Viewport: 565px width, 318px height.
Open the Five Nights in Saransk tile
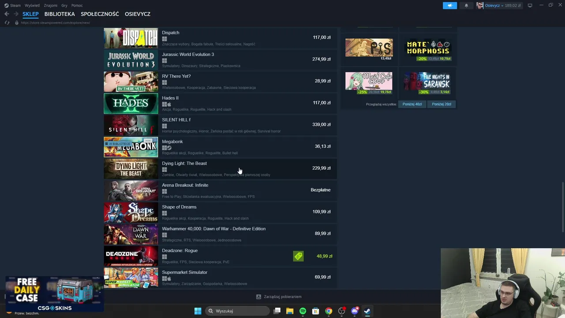point(428,83)
